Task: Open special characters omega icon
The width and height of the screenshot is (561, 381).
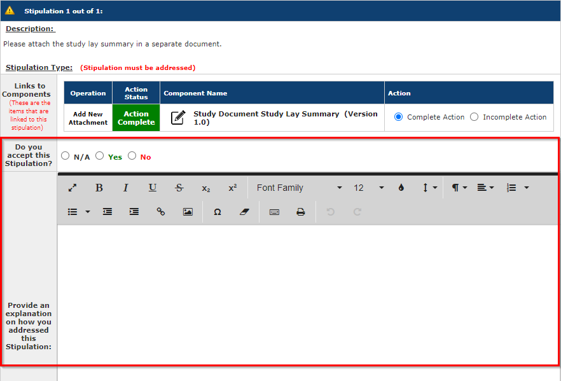Action: click(x=217, y=212)
